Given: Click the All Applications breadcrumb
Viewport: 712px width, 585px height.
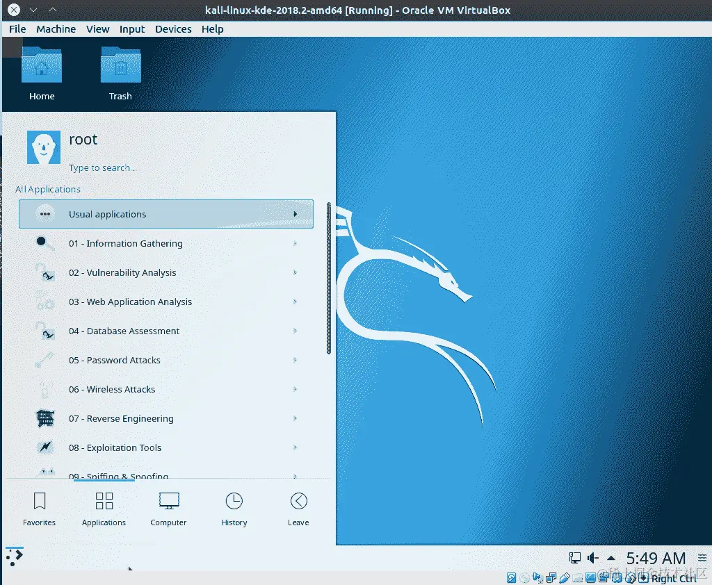Looking at the screenshot, I should click(x=48, y=189).
